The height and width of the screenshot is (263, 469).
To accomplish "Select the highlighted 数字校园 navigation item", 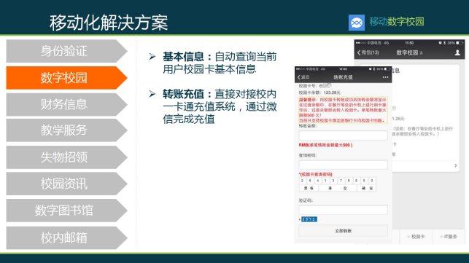I will 66,78.
